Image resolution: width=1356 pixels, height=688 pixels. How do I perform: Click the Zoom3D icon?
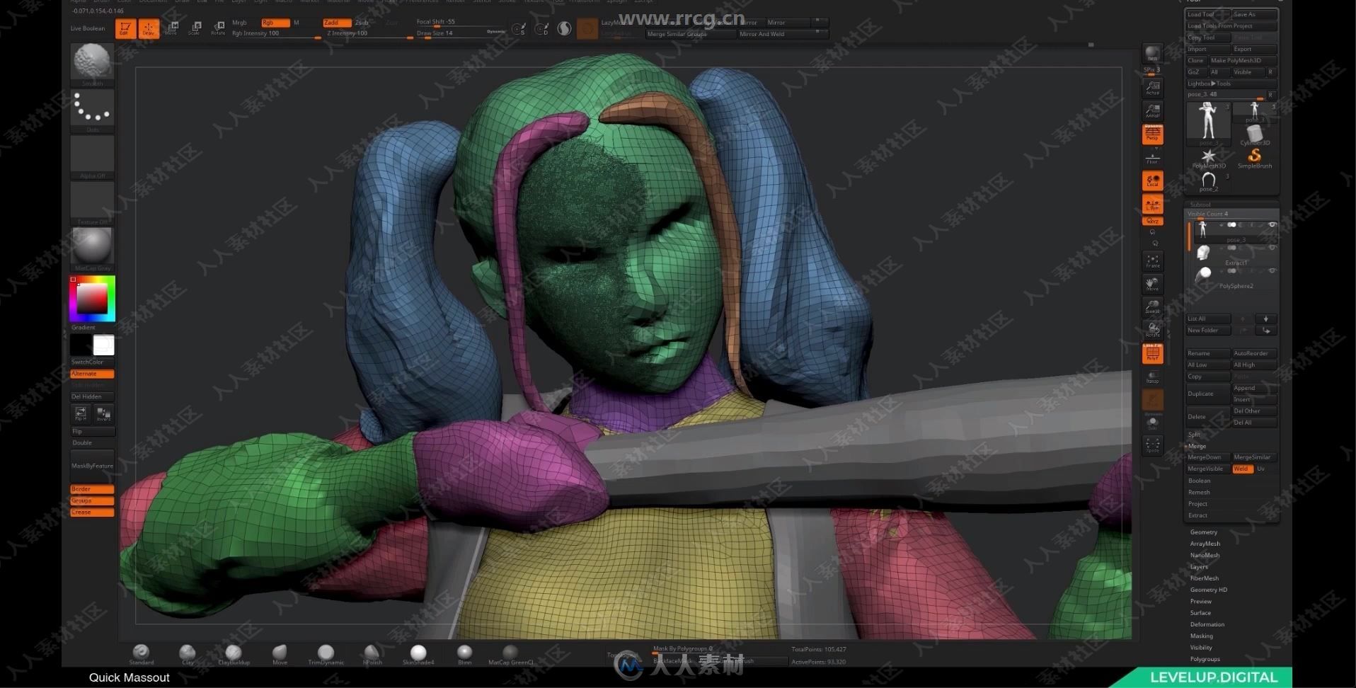pyautogui.click(x=1152, y=306)
